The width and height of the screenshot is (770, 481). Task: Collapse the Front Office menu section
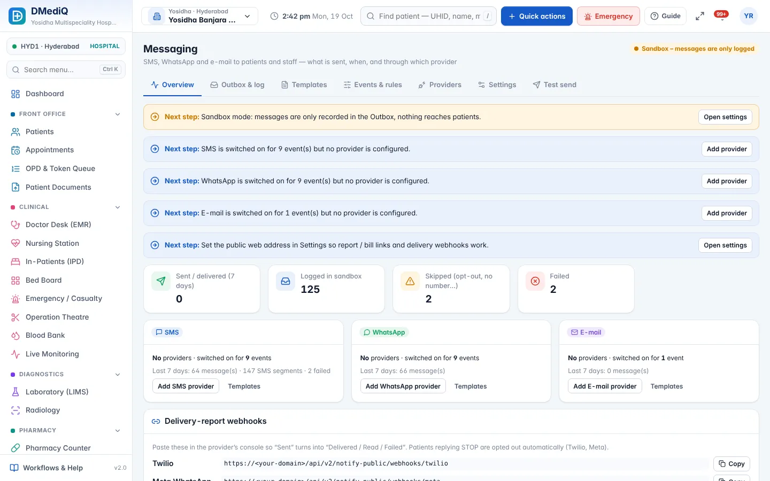tap(118, 114)
